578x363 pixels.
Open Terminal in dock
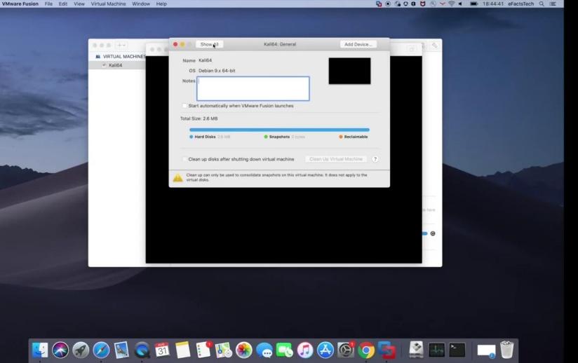[457, 350]
